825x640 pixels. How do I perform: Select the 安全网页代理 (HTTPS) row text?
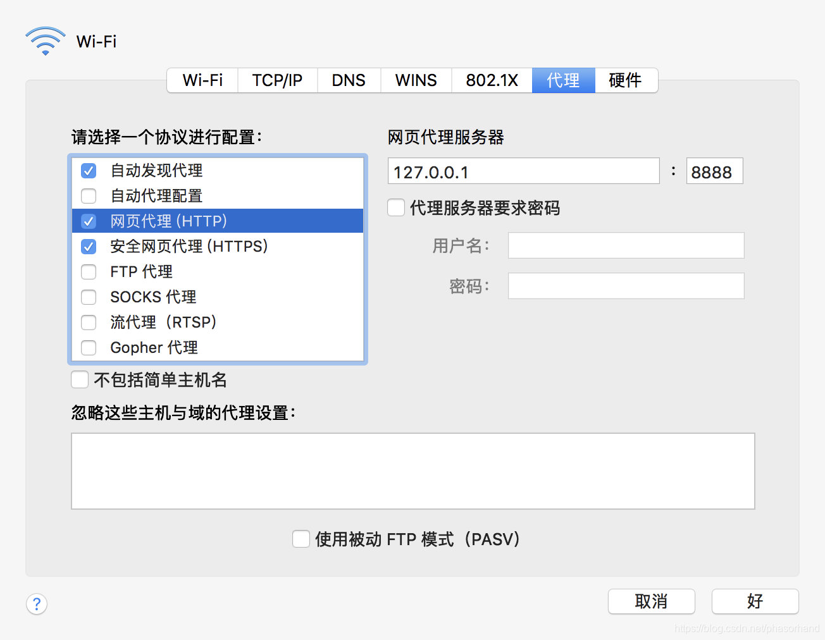tap(189, 247)
